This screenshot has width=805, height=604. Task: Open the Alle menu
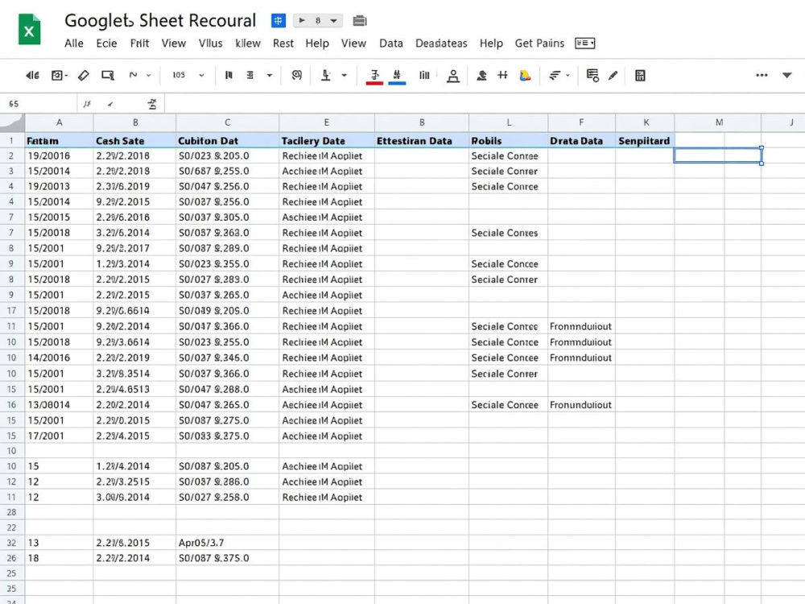74,43
